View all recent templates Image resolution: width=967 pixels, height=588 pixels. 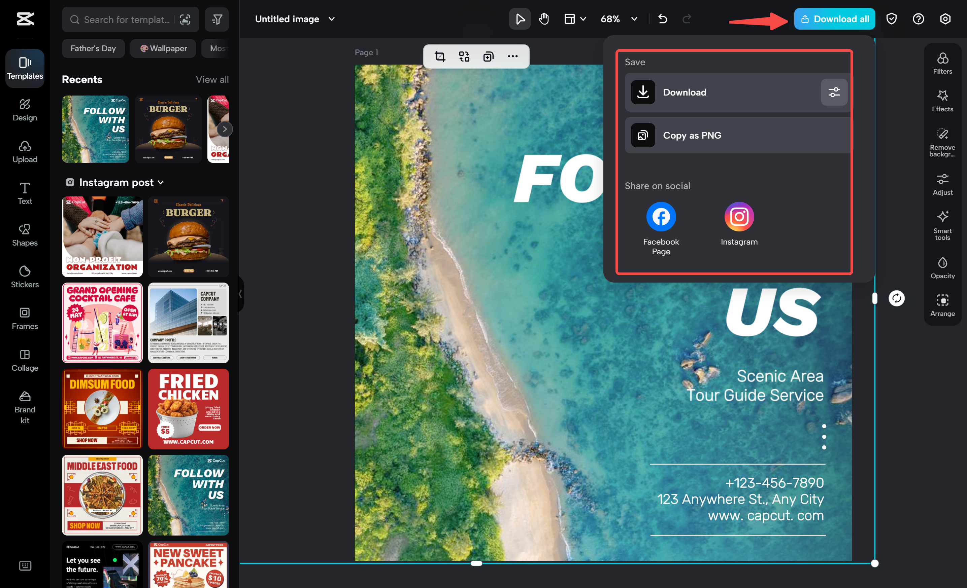coord(212,80)
